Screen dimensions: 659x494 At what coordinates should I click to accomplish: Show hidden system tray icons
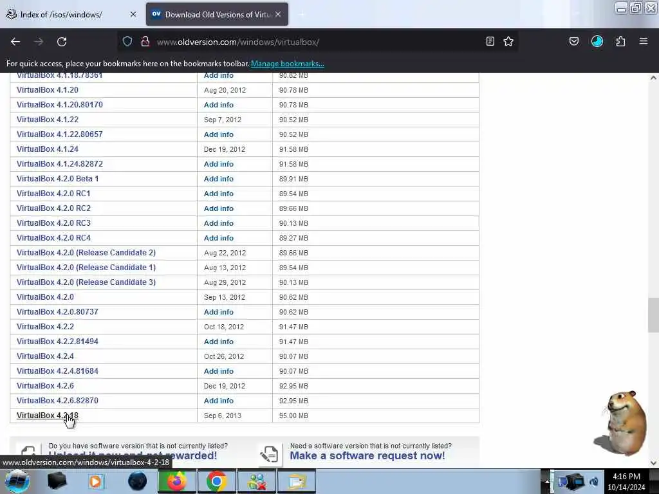click(547, 481)
